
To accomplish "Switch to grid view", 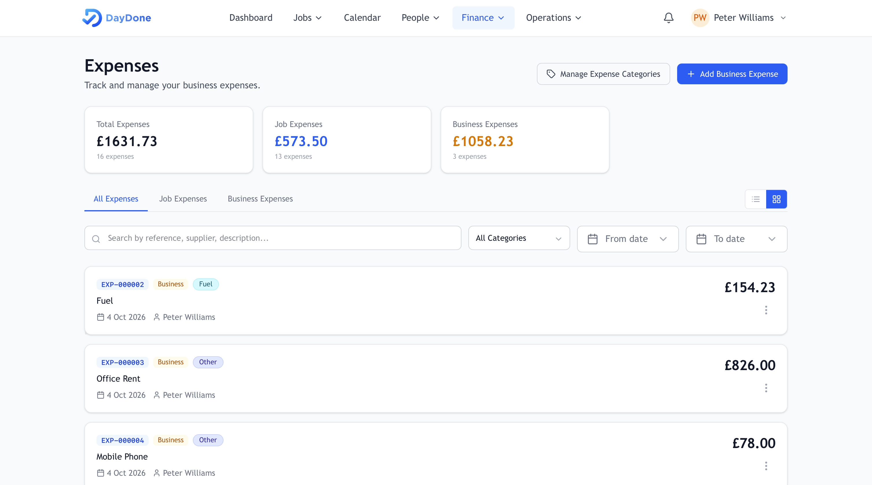I will pyautogui.click(x=777, y=199).
